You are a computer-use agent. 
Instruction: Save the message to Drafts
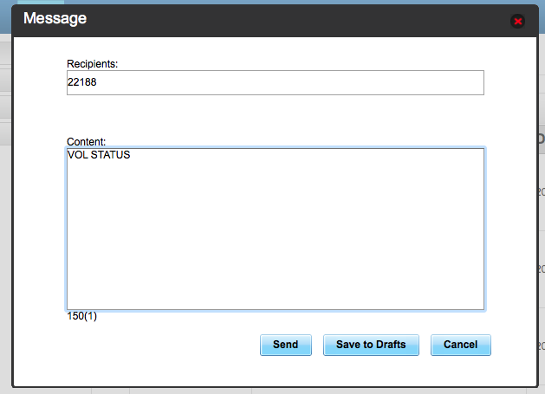[x=371, y=345]
